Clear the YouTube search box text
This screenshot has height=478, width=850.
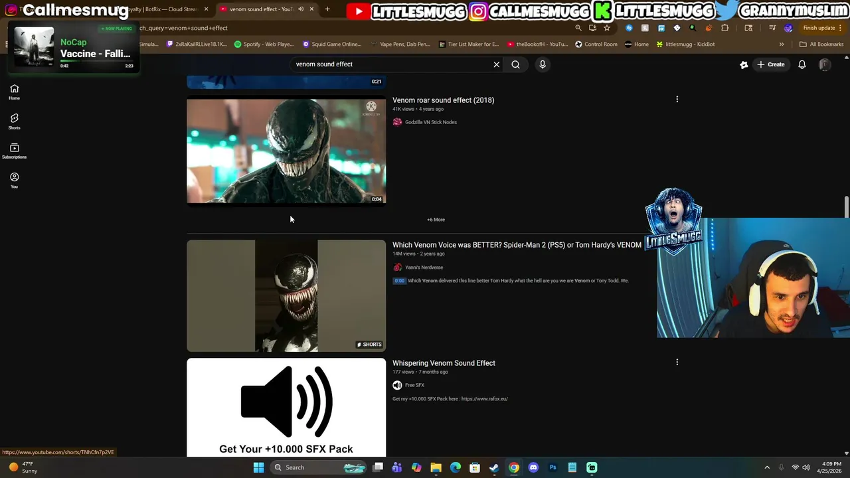pos(496,64)
